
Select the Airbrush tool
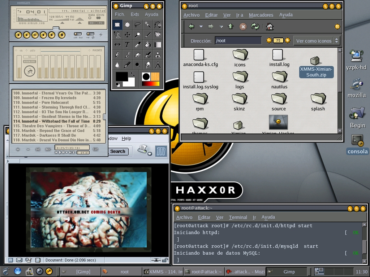pyautogui.click(x=147, y=55)
